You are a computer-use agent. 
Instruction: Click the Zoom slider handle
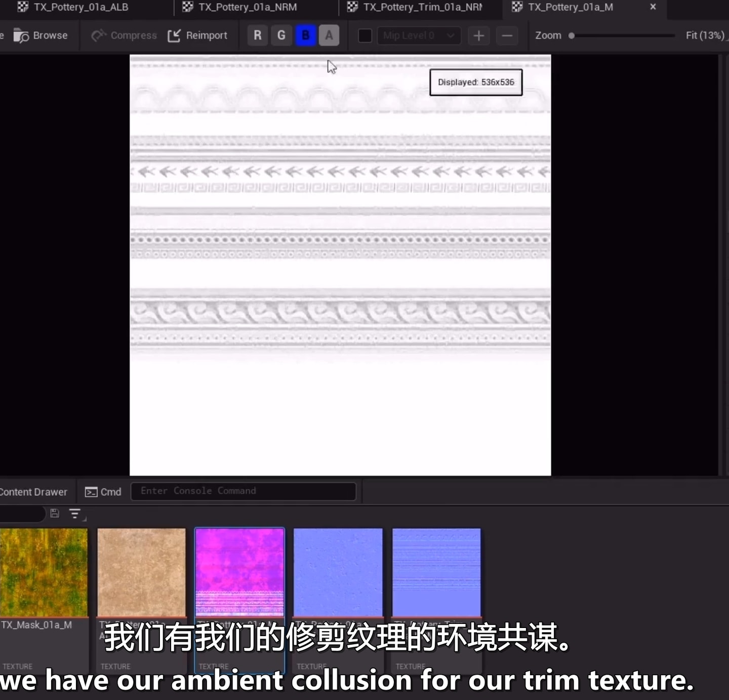(572, 35)
